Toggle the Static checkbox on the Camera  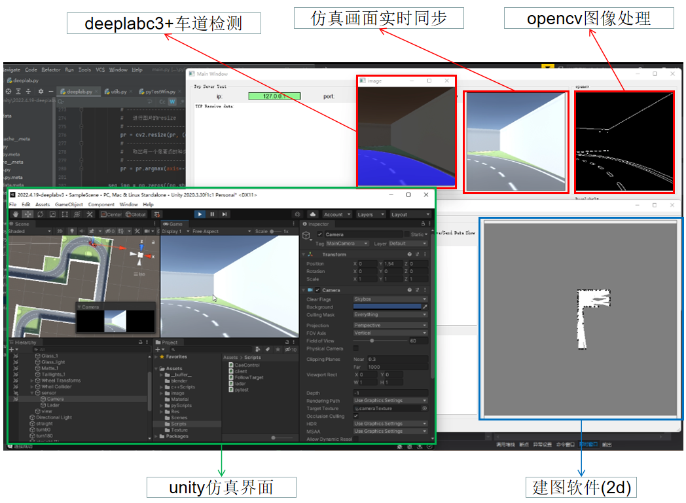pos(407,233)
